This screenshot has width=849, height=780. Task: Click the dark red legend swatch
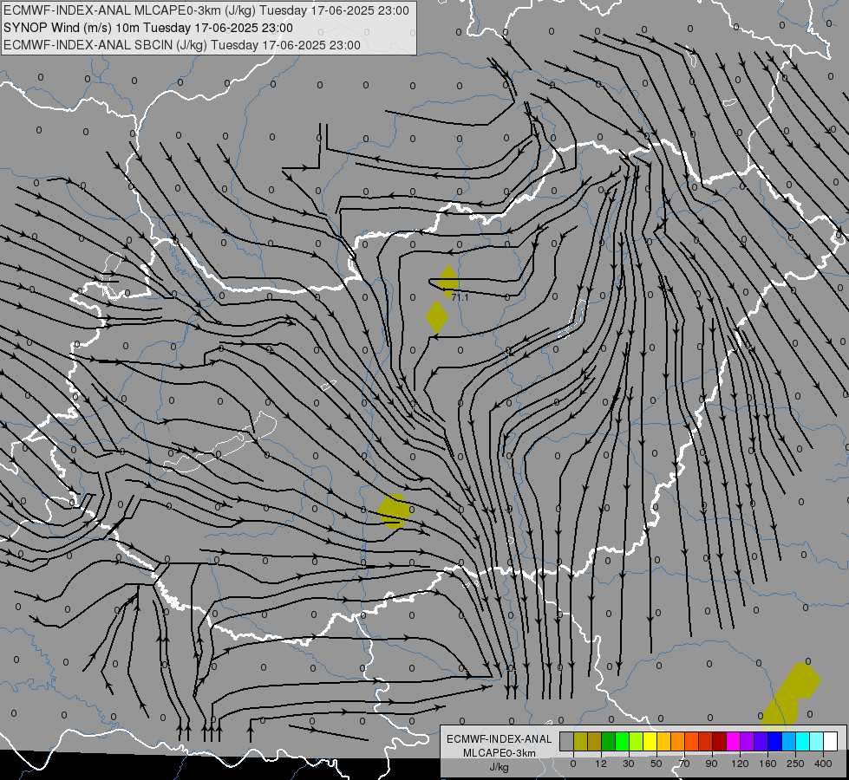coord(720,741)
